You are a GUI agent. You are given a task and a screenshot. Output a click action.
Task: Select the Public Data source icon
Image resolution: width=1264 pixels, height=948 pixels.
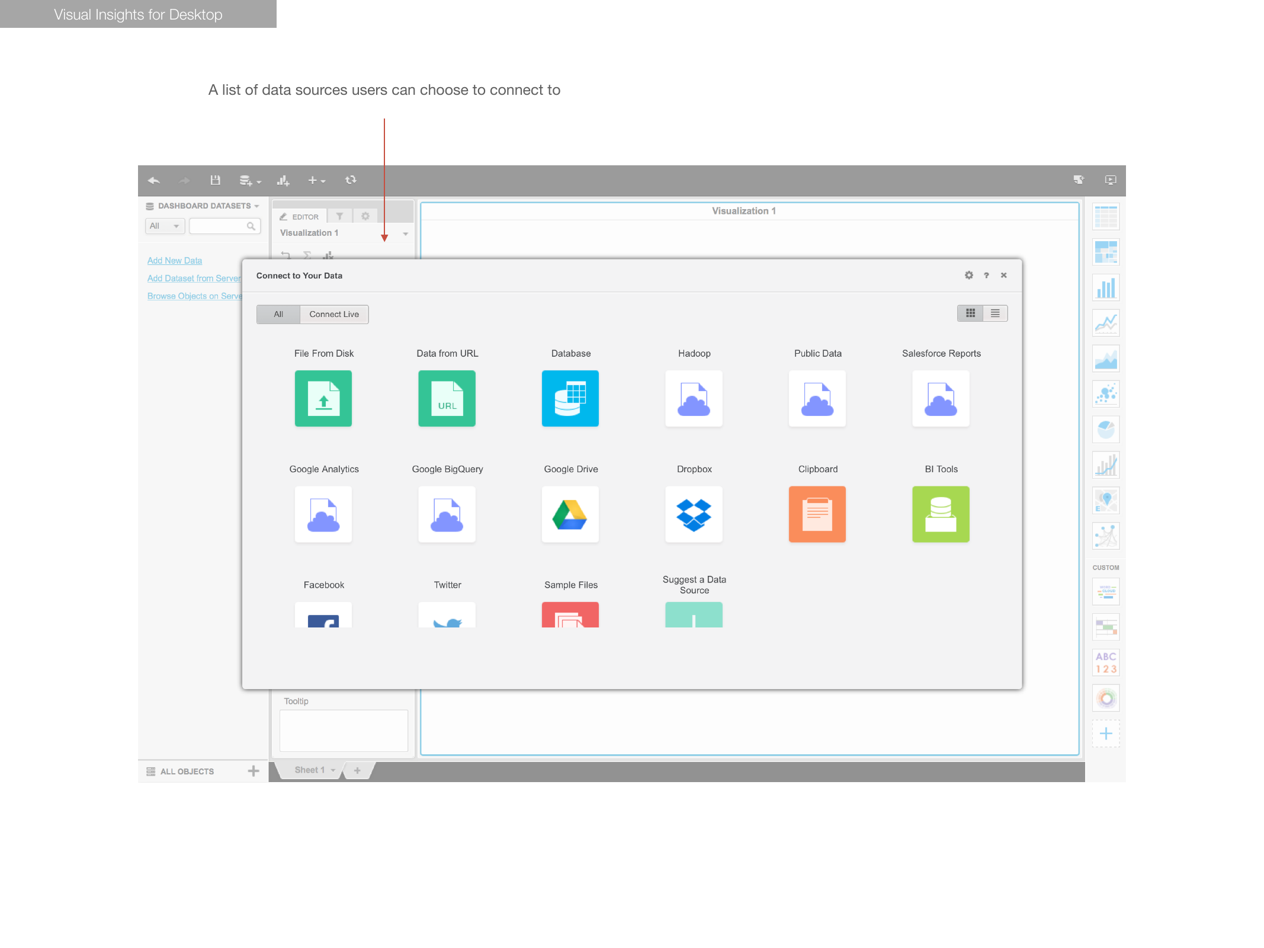[x=817, y=398]
